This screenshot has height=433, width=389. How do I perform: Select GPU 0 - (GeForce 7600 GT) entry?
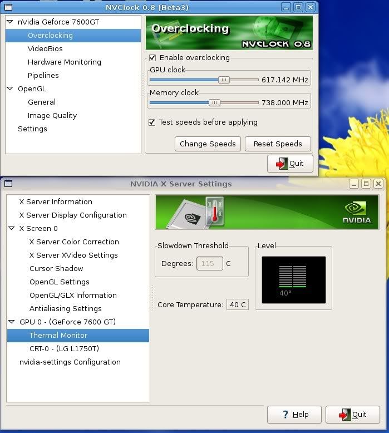point(67,322)
